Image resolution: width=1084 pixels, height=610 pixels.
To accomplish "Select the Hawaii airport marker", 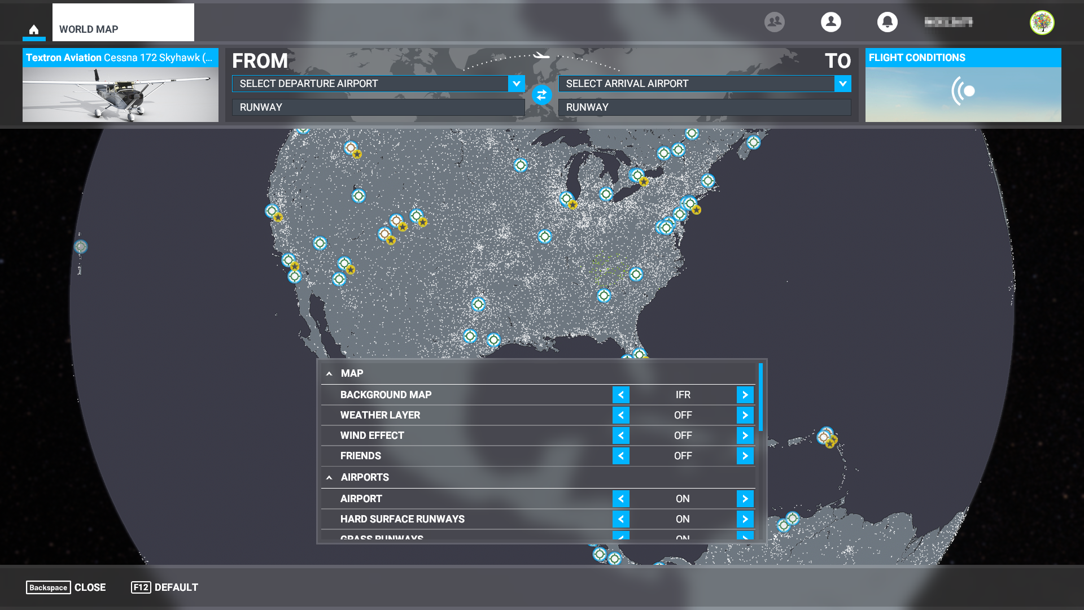I will coord(81,247).
